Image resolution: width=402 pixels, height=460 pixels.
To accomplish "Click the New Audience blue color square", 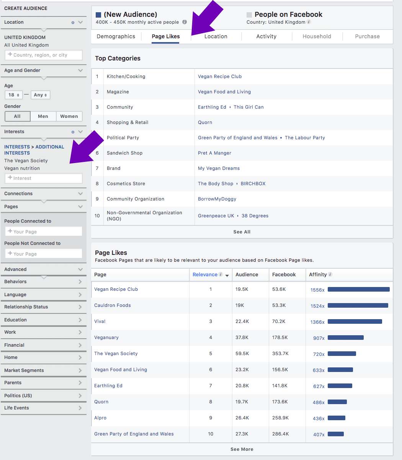I will click(x=98, y=15).
